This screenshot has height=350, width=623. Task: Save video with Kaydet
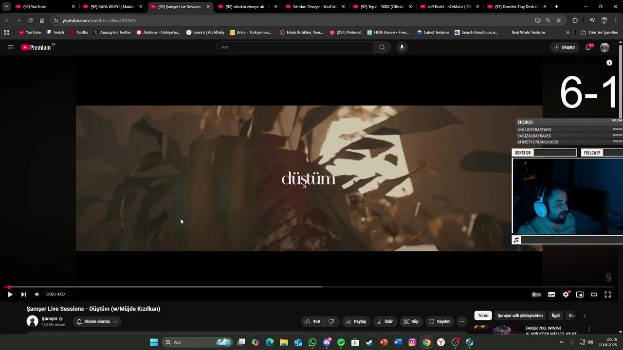click(439, 321)
